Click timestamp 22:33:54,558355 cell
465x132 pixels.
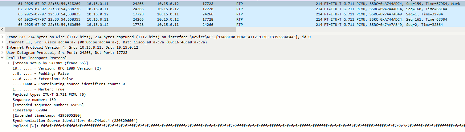[x=52, y=19]
